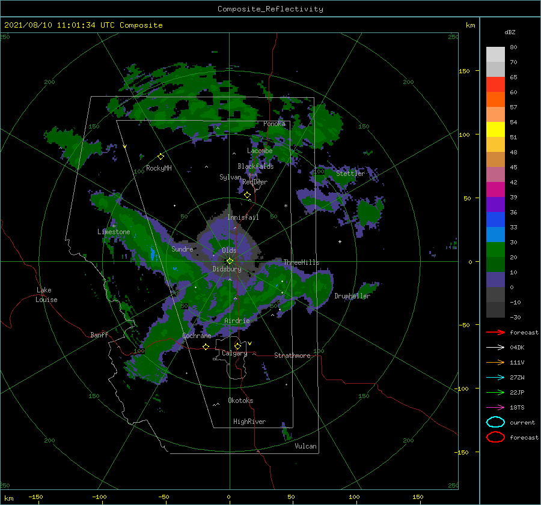Select the light blue 33–30 dBZ swatch

click(495, 234)
